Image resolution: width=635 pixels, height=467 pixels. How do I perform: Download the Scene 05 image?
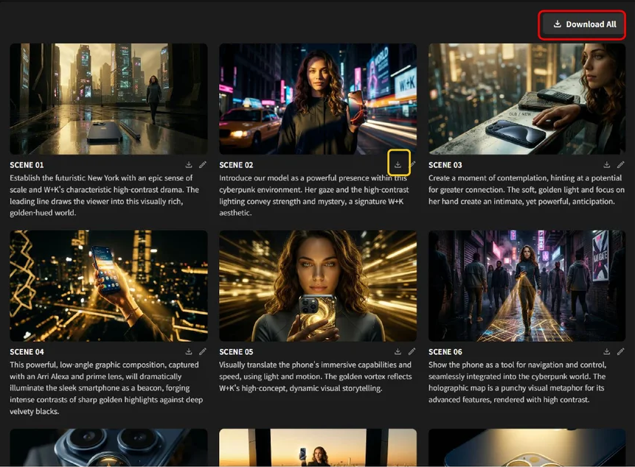click(398, 351)
